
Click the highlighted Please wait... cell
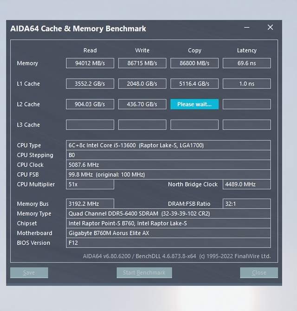tap(194, 104)
